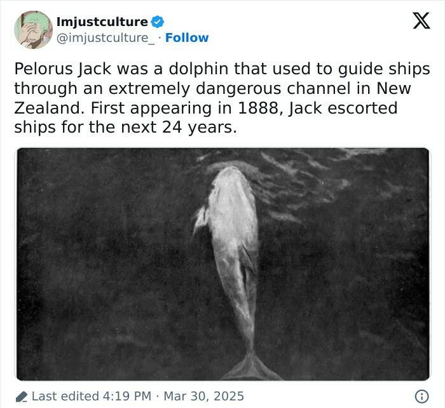Open the dolphin photograph
Viewport: 445px width, 408px height.
coord(222,264)
